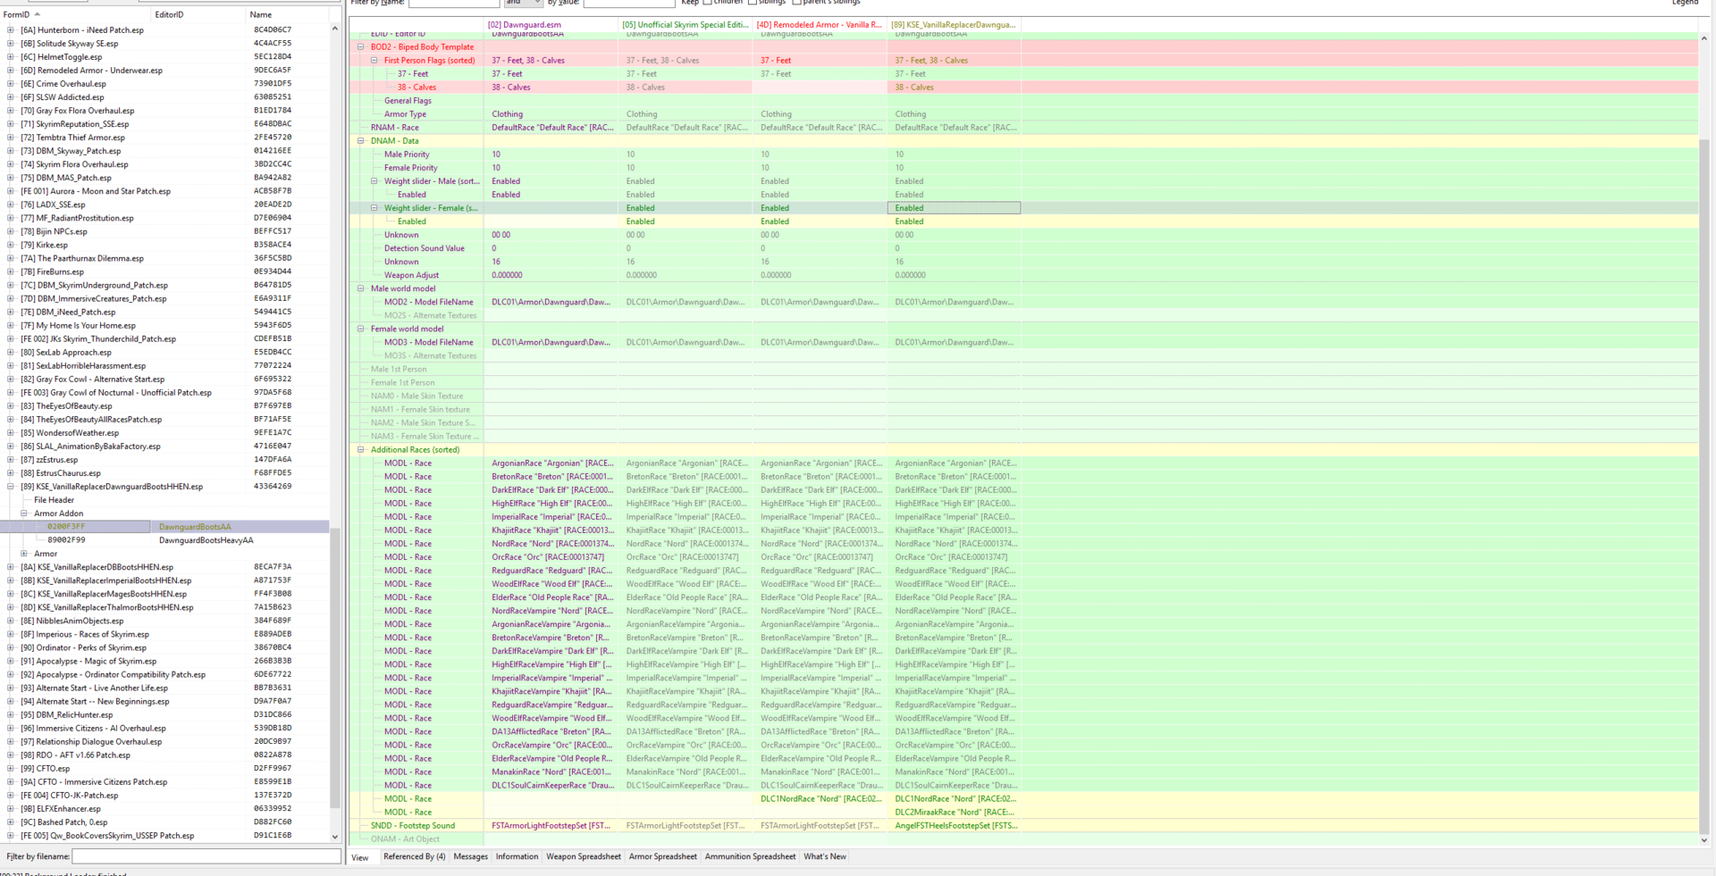Collapse the Male world model section
This screenshot has width=1716, height=876.
[x=361, y=288]
